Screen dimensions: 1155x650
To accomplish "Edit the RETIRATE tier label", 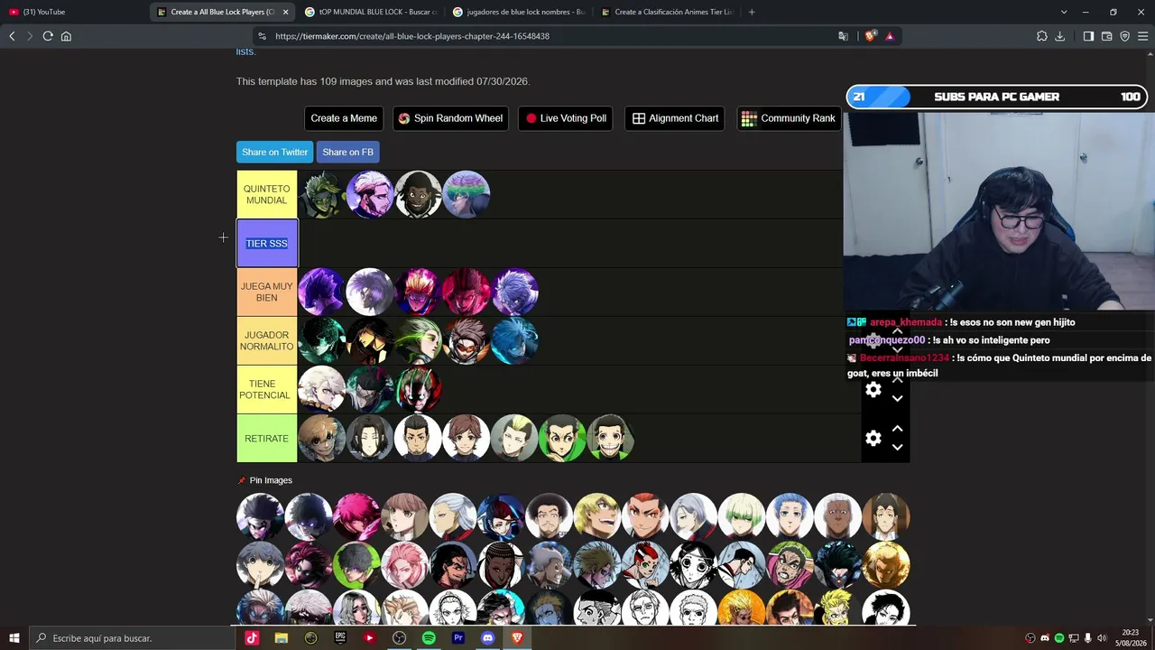I will point(267,438).
